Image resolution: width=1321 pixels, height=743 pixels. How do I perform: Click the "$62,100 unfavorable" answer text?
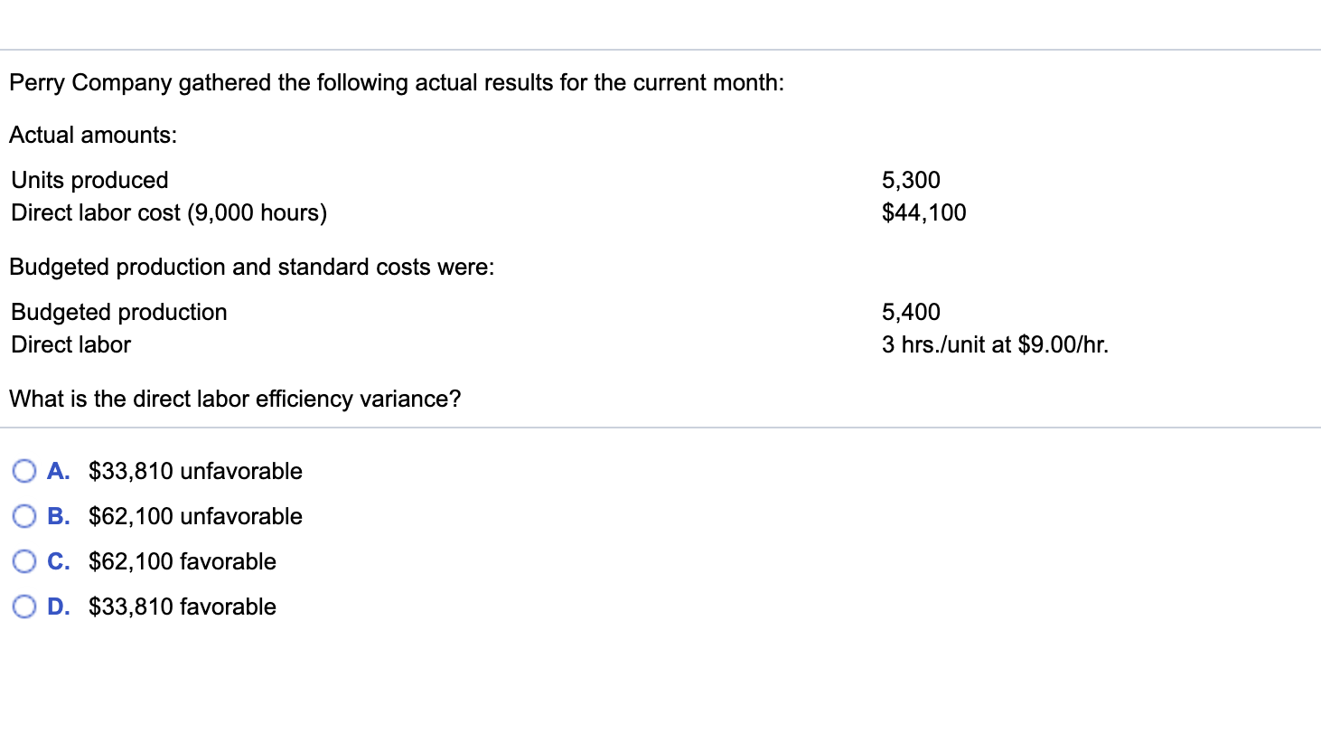[195, 516]
